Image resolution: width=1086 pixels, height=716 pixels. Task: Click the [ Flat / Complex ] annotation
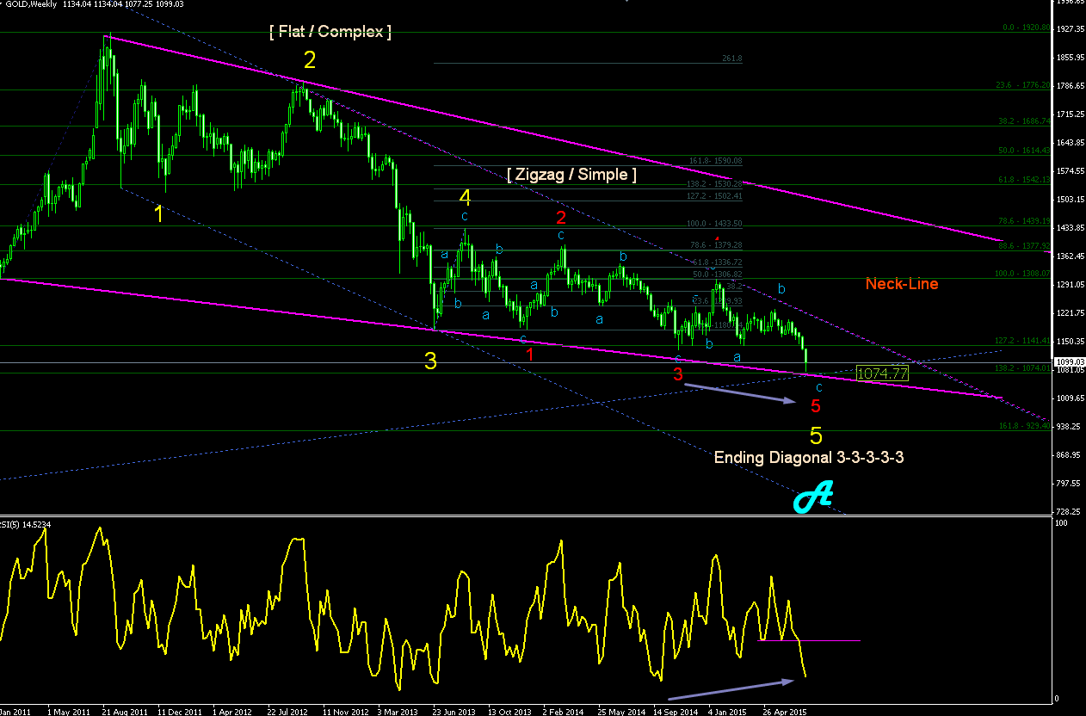click(x=330, y=32)
